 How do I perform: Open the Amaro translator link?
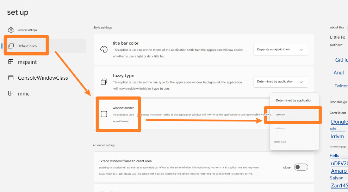(x=339, y=171)
